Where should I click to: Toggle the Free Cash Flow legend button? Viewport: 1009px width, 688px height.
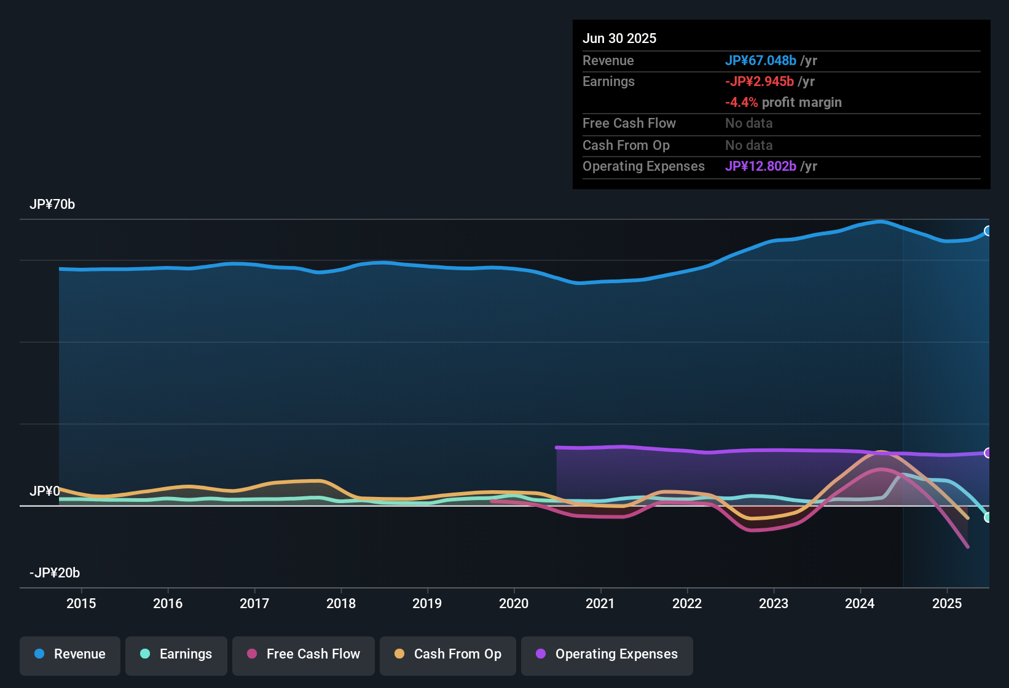click(x=304, y=654)
